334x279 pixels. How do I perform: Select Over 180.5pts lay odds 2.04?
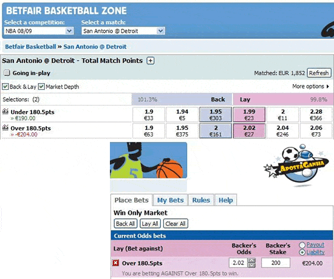[x=282, y=131]
